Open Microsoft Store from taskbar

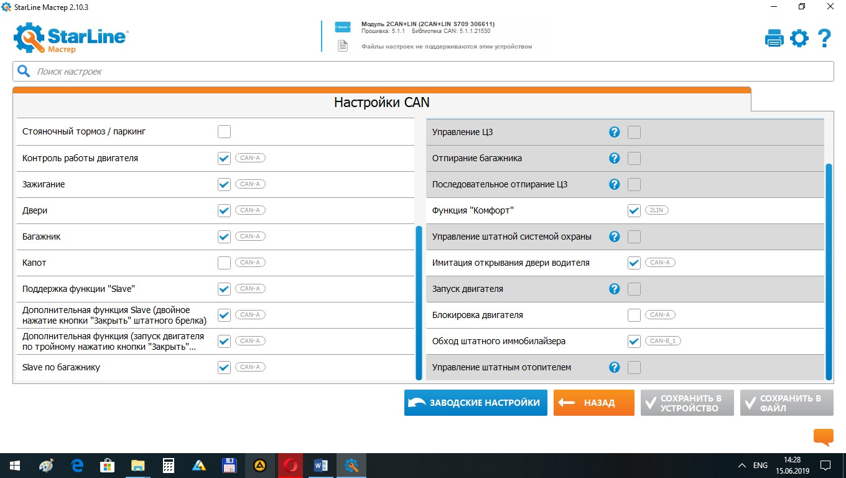(x=108, y=466)
